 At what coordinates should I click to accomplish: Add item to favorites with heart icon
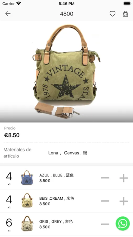(112, 14)
